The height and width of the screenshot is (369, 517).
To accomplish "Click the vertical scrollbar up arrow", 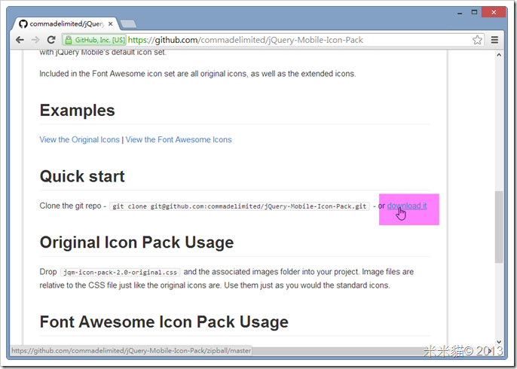I will [x=499, y=55].
